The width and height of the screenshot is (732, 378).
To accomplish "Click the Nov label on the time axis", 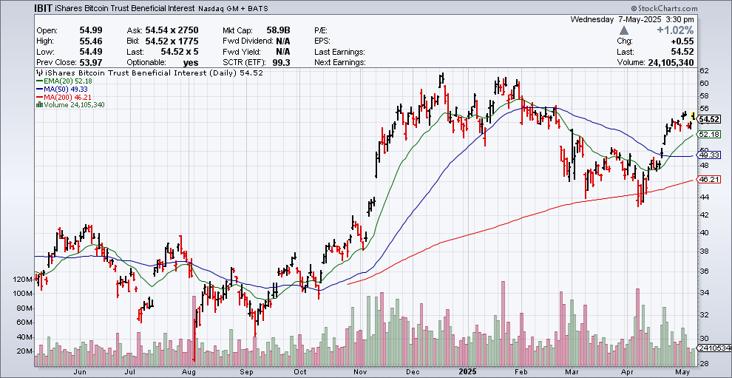I will point(360,374).
